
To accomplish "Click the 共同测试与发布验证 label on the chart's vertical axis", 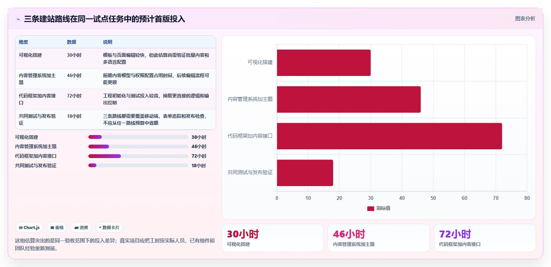I will click(250, 173).
